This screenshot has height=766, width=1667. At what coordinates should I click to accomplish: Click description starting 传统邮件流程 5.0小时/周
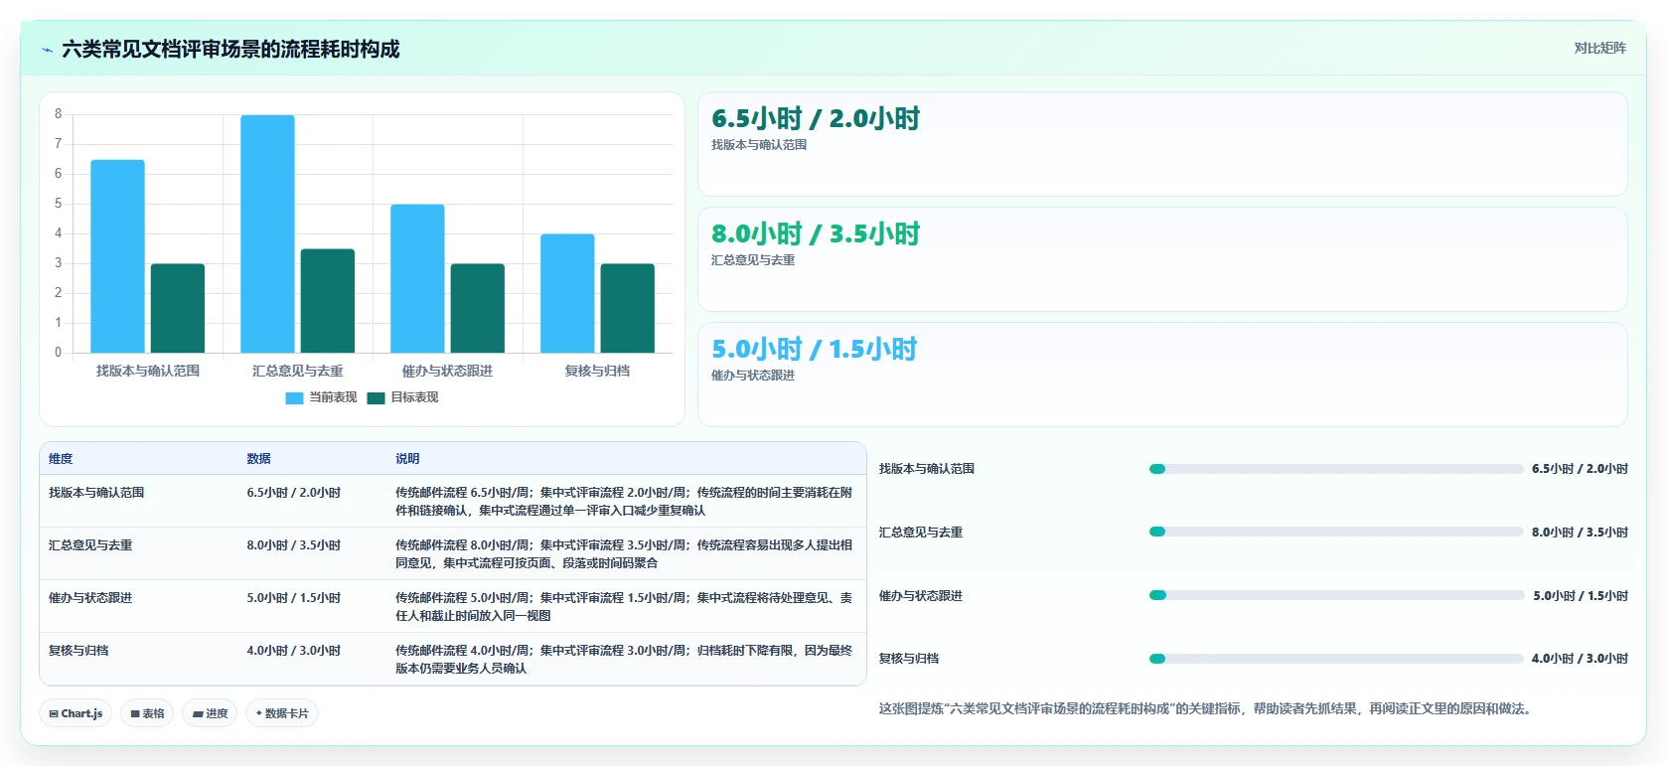[x=624, y=607]
